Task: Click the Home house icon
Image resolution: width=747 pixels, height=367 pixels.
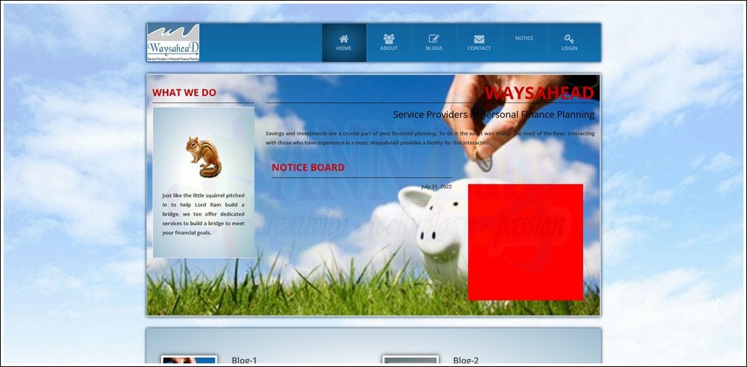Action: [x=344, y=39]
